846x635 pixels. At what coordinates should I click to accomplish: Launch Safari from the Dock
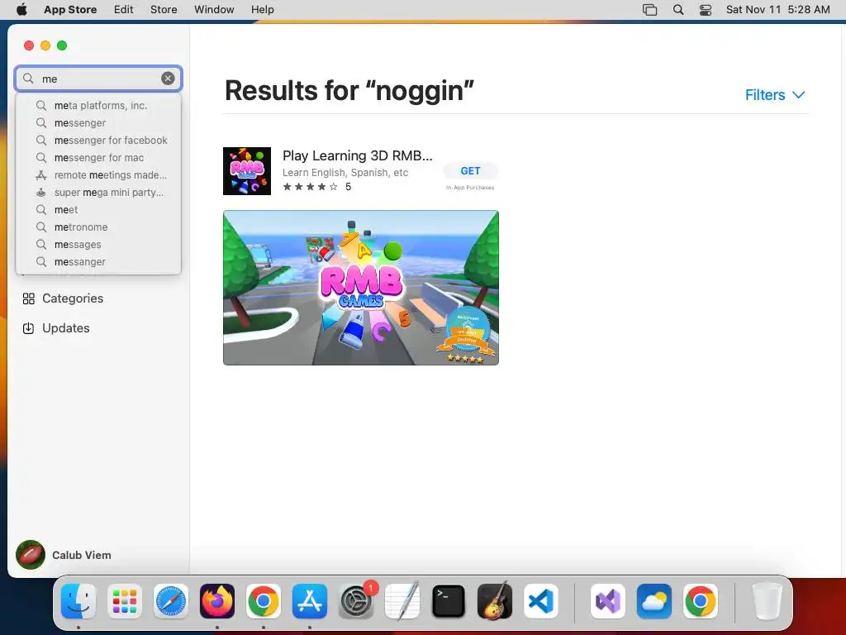171,601
